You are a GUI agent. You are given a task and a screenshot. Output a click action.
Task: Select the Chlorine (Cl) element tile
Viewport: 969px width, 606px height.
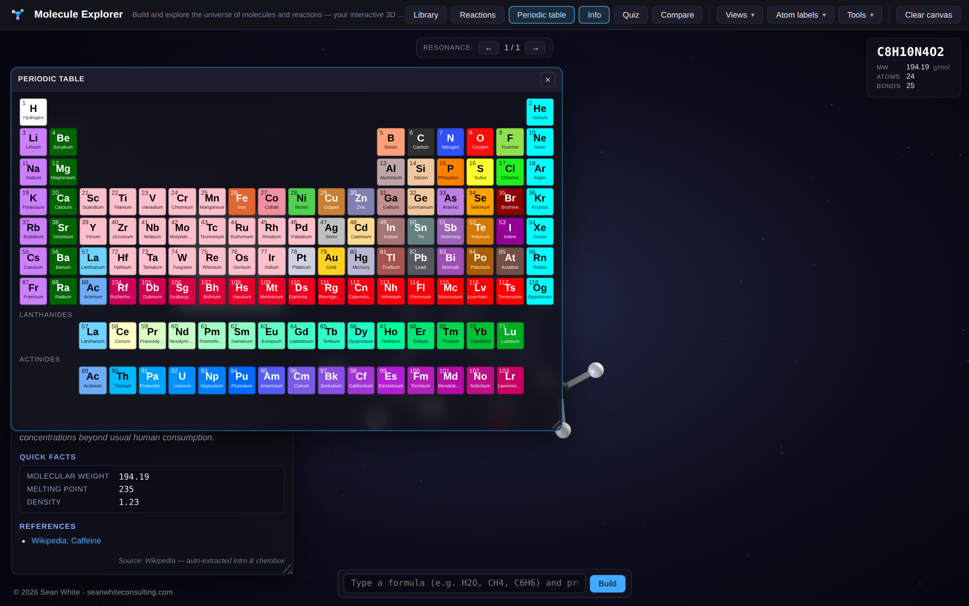[510, 172]
